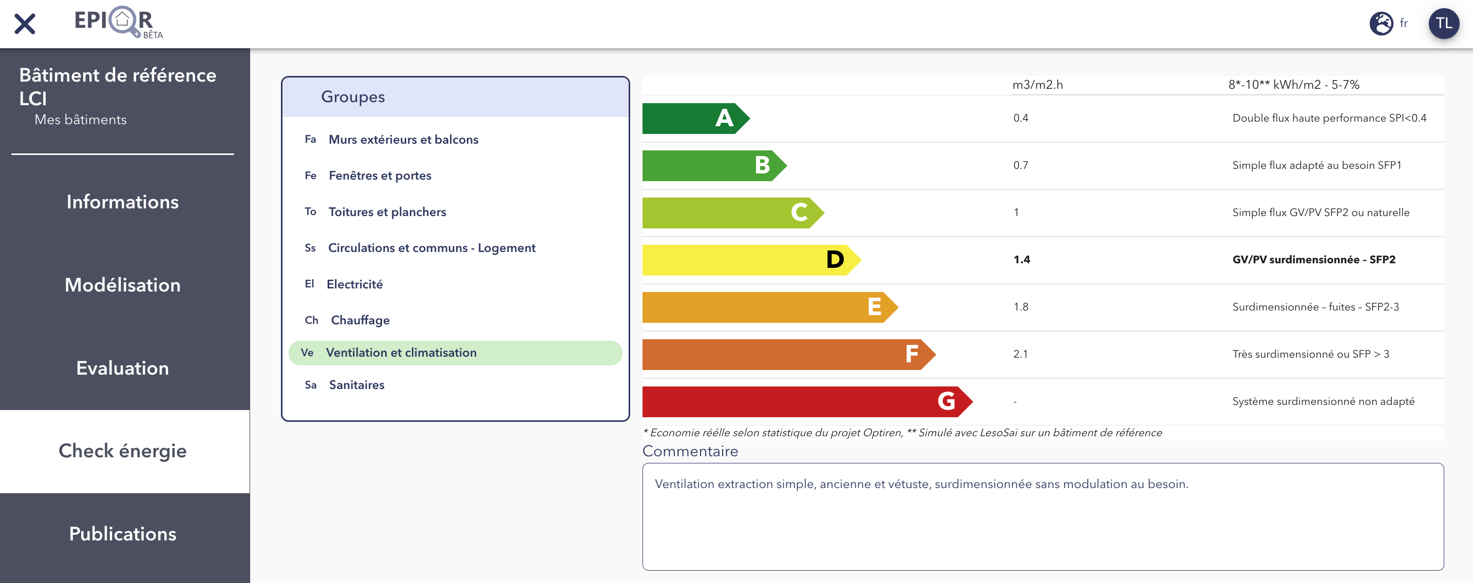This screenshot has width=1473, height=583.
Task: Click the 0.7 value in class B row
Action: [1021, 166]
